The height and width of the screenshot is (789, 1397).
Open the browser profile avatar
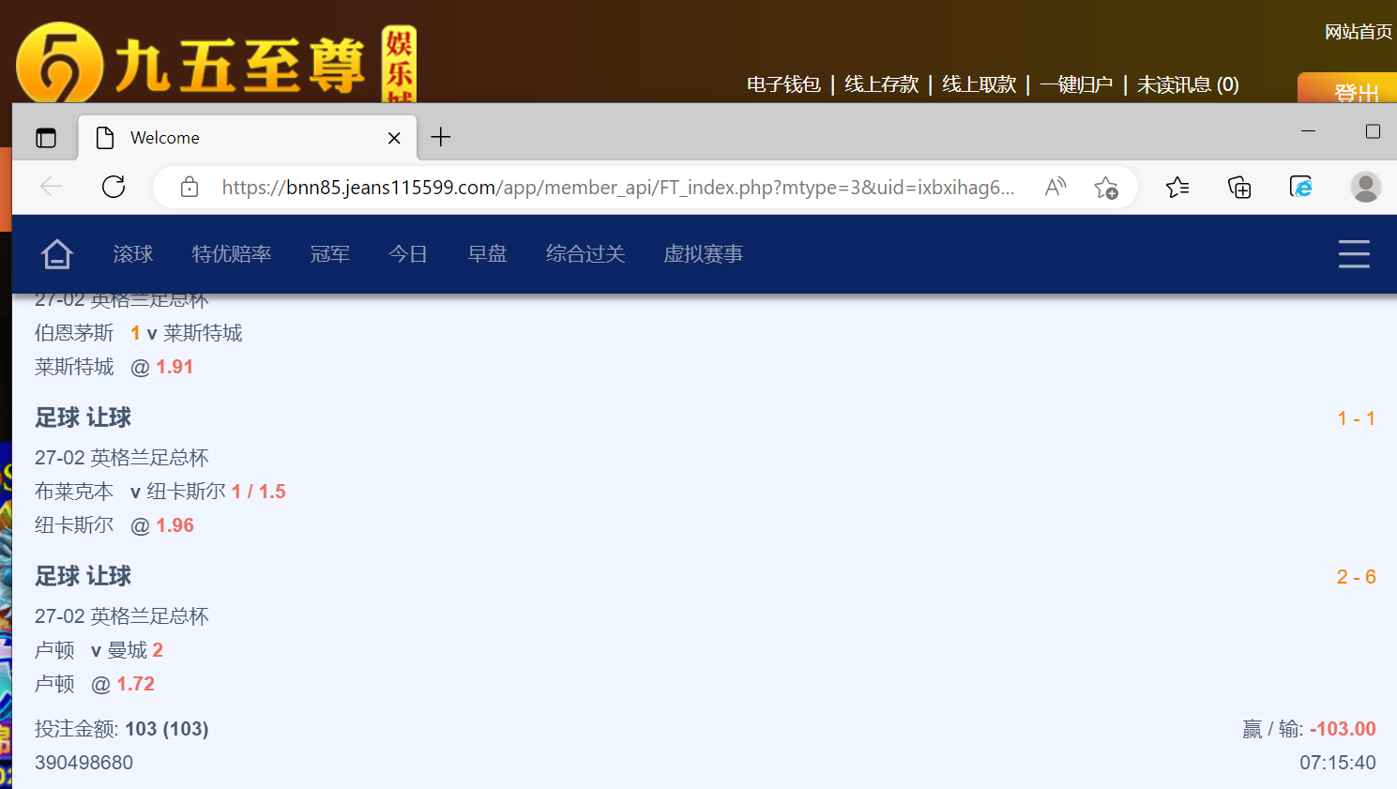1365,187
